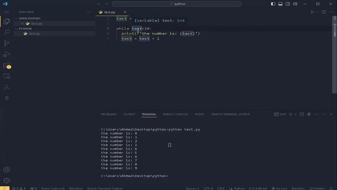
Task: Open the Accounts menu icon
Action: pyautogui.click(x=7, y=170)
